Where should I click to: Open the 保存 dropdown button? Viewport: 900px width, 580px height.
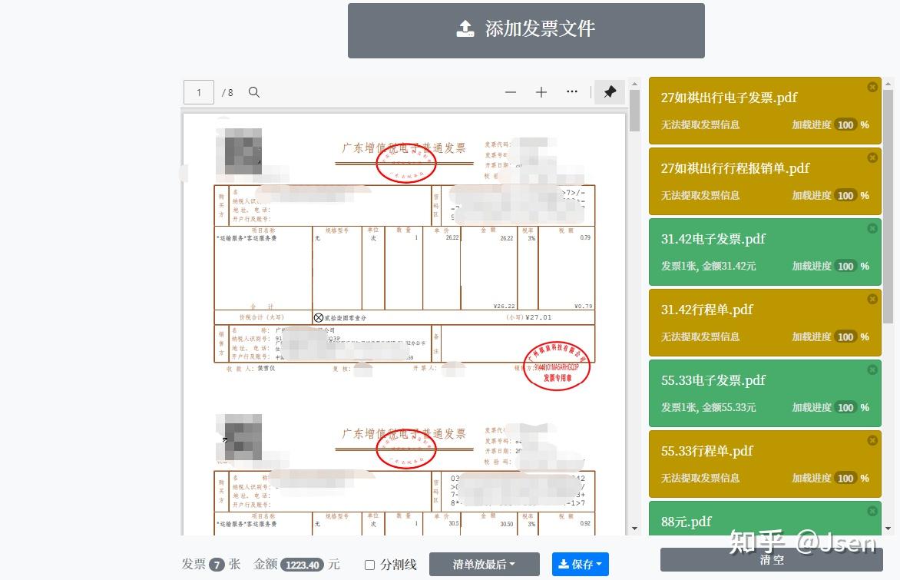[581, 565]
